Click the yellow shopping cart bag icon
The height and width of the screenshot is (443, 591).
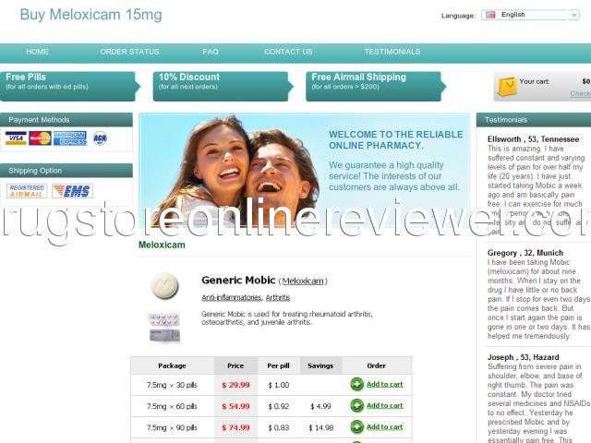click(507, 87)
